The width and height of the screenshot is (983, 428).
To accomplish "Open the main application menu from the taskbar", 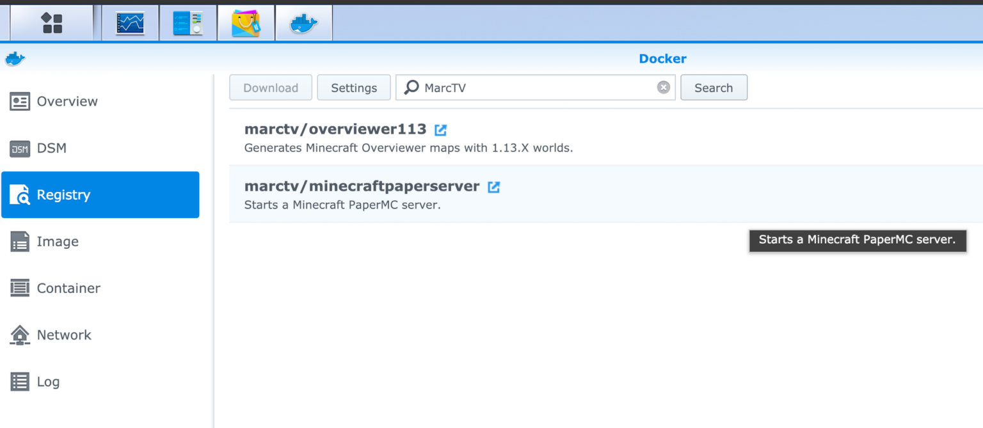I will coord(51,22).
